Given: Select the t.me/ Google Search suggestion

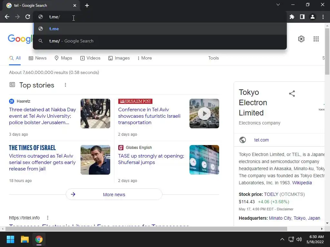Looking at the screenshot, I should tap(160, 41).
